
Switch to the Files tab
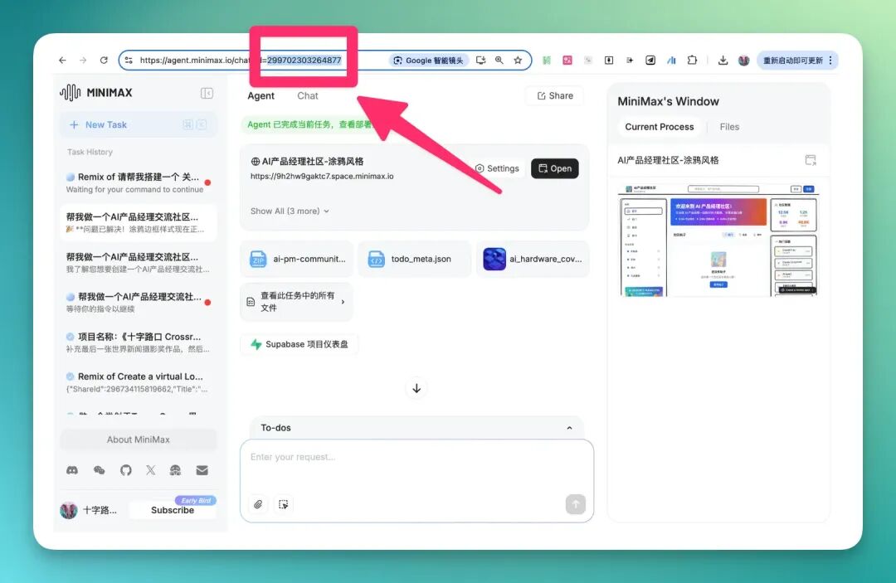pyautogui.click(x=729, y=127)
